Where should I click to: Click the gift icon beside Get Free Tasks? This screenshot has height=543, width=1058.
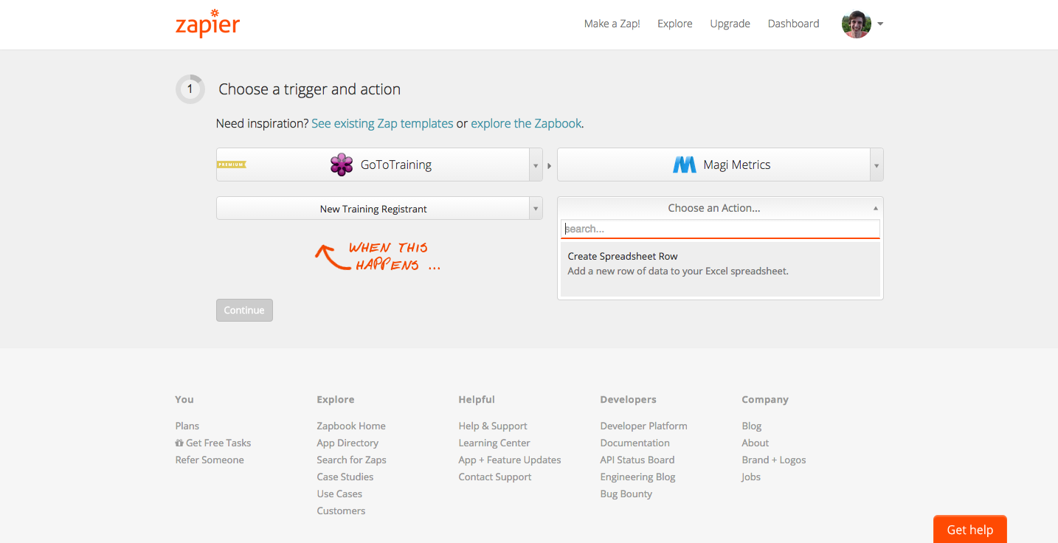[179, 443]
